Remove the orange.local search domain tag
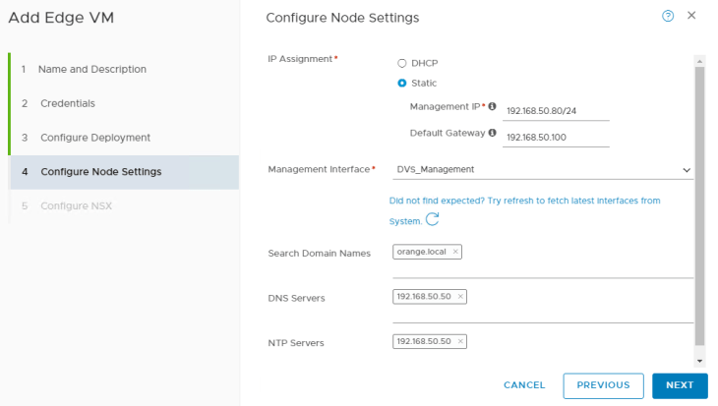 (x=455, y=252)
